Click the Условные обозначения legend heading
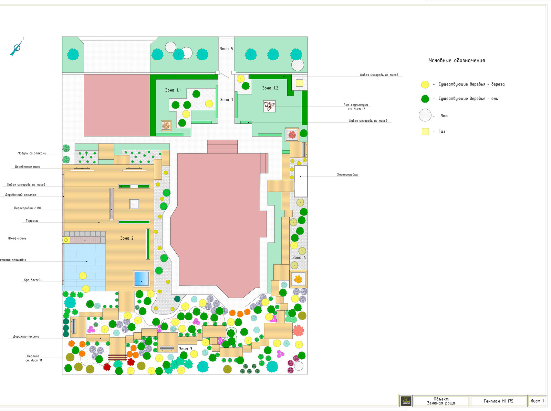551x411 pixels. click(x=457, y=60)
